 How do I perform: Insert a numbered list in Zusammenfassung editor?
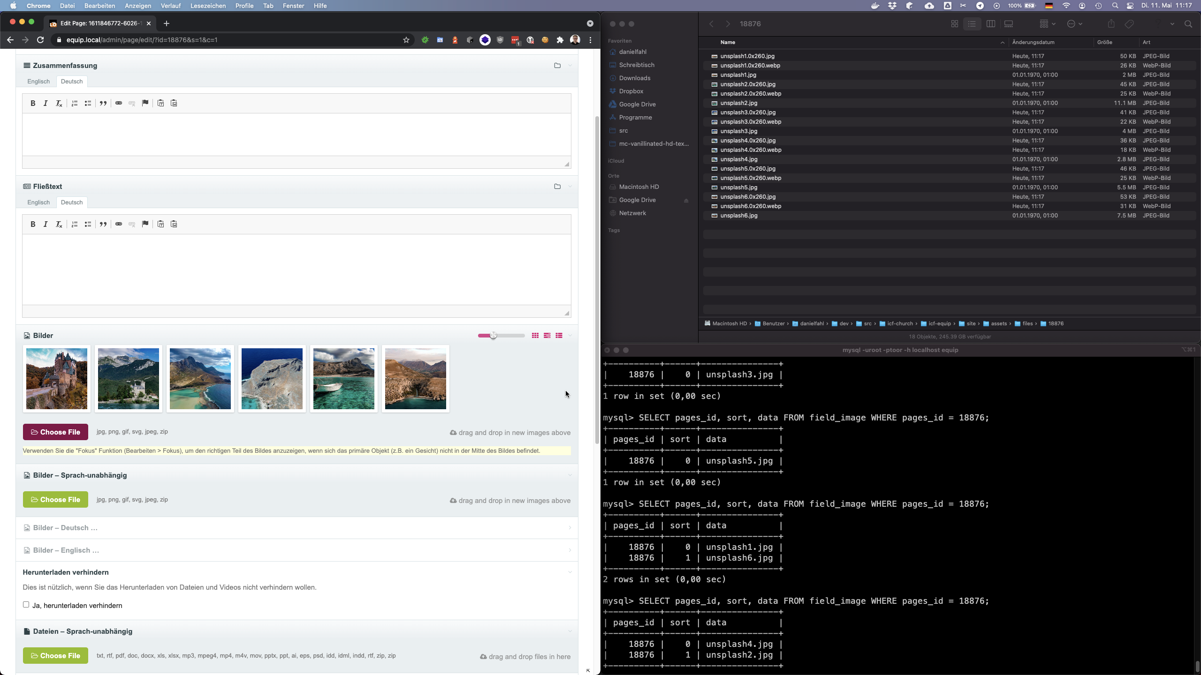pyautogui.click(x=75, y=103)
